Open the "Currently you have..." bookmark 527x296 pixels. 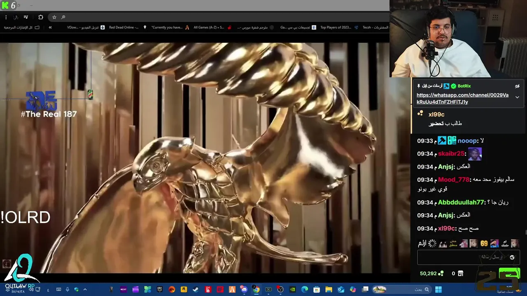pyautogui.click(x=170, y=28)
